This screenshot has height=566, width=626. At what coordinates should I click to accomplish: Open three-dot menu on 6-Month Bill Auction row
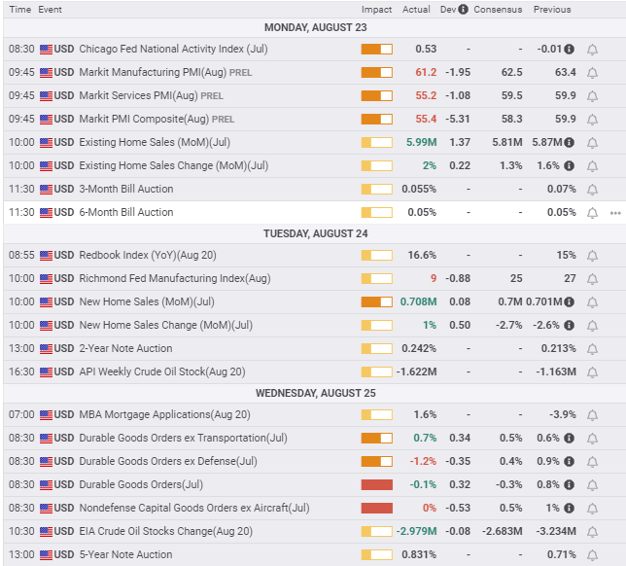point(614,212)
